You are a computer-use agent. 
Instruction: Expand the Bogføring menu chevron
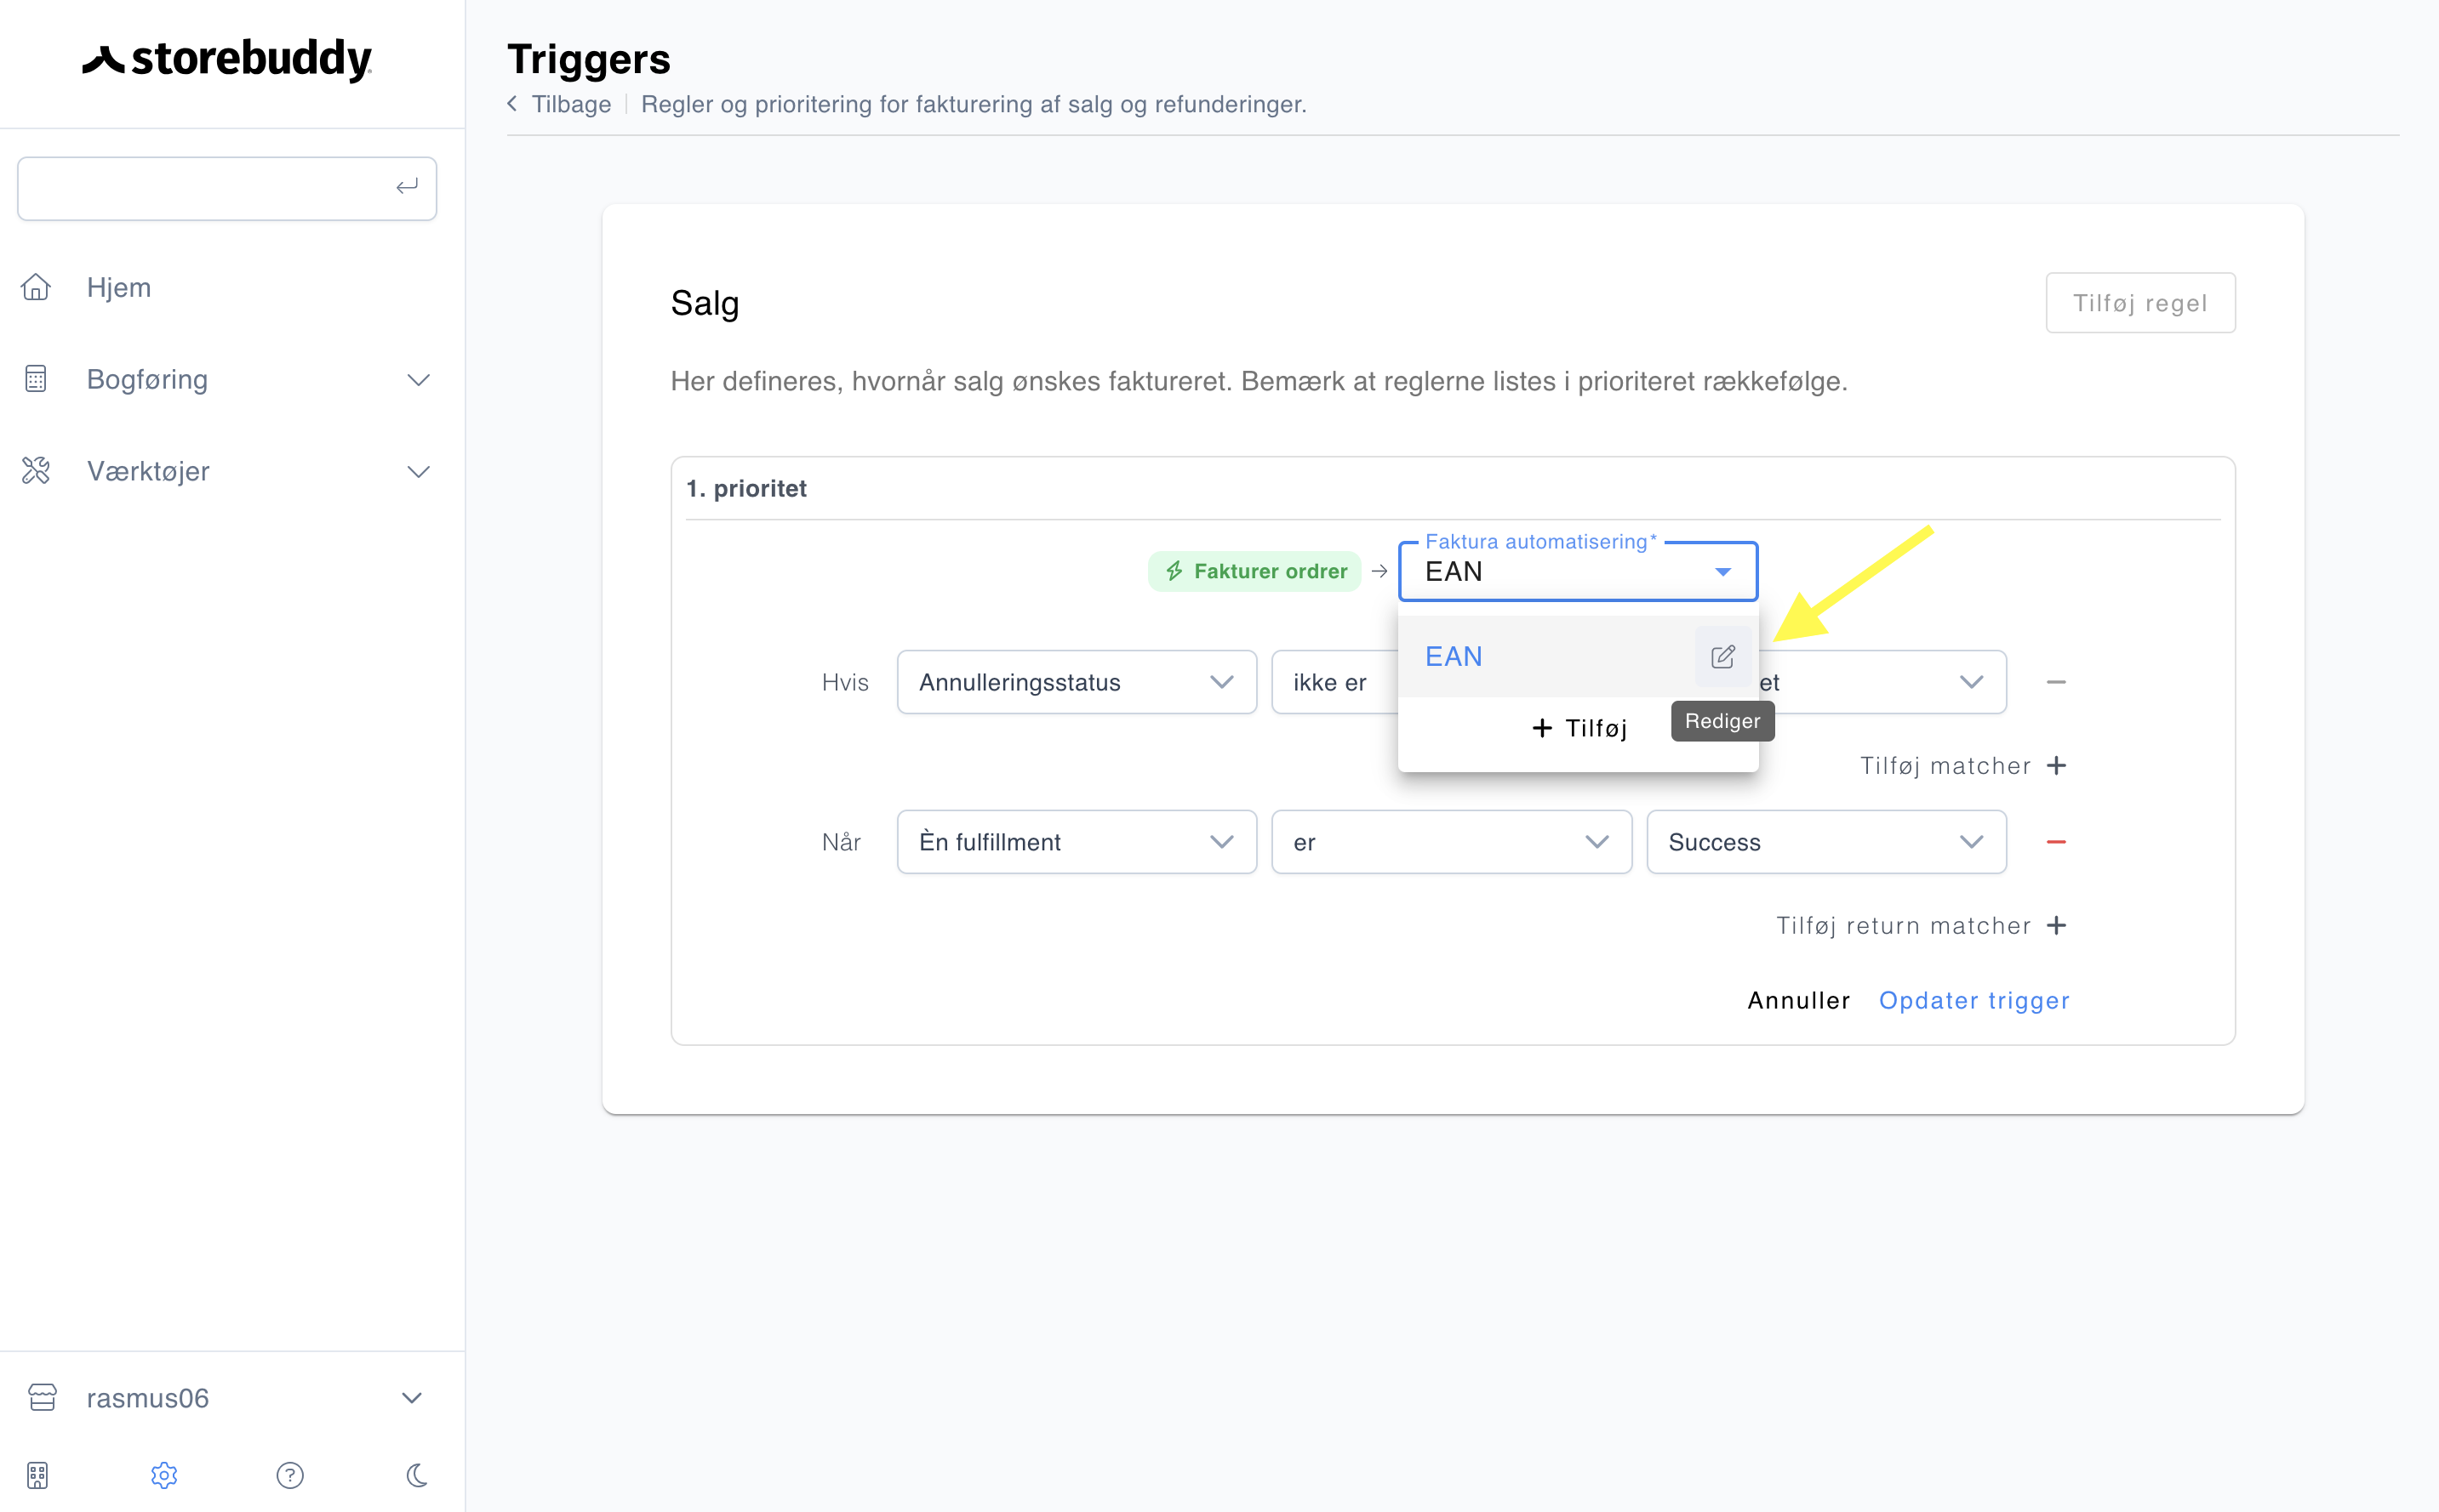(418, 380)
